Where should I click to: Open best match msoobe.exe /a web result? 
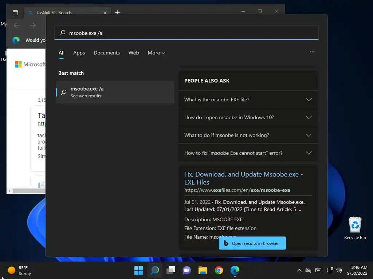tap(115, 92)
